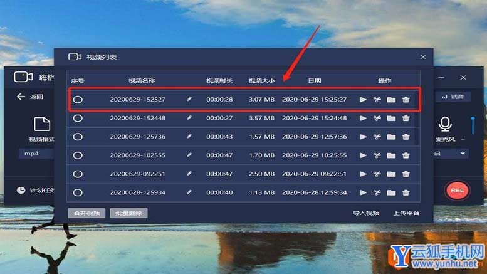Select radio button for 20200629-125736
Screen dimensions: 487x274
point(78,137)
